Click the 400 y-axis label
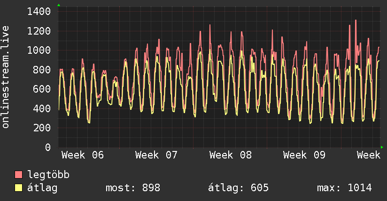The height and width of the screenshot is (201, 387). [42, 108]
